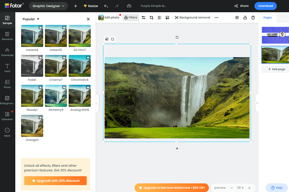Open the Elements sidebar panel
The width and height of the screenshot is (289, 192).
(7, 36)
